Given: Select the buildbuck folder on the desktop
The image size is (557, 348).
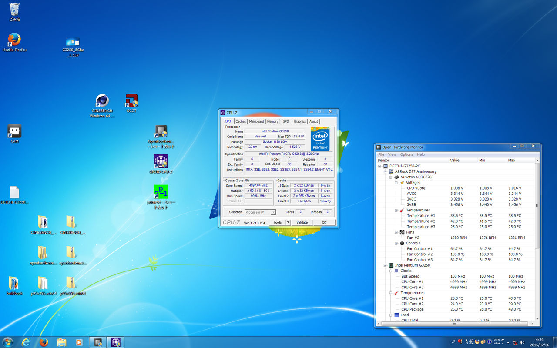Looking at the screenshot, I should (x=14, y=286).
